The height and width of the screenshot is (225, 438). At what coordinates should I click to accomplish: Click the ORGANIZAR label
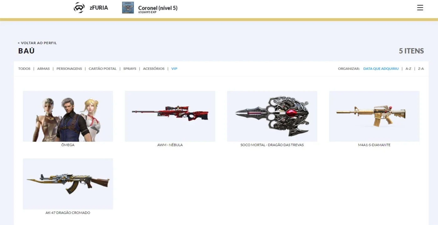(349, 69)
